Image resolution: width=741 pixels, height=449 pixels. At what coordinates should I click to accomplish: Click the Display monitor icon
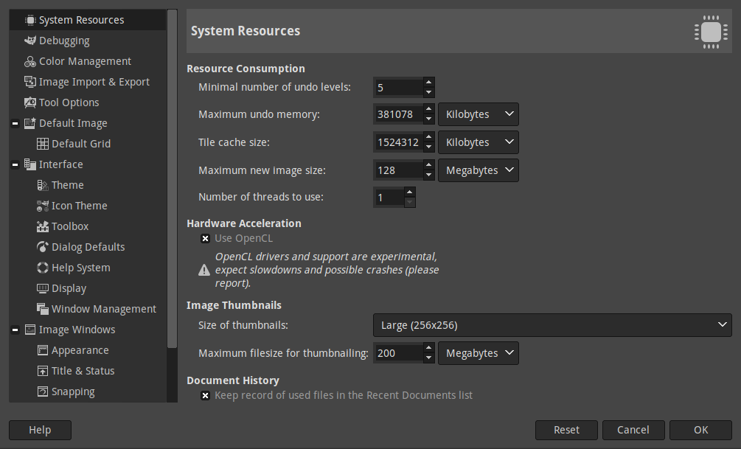(43, 288)
